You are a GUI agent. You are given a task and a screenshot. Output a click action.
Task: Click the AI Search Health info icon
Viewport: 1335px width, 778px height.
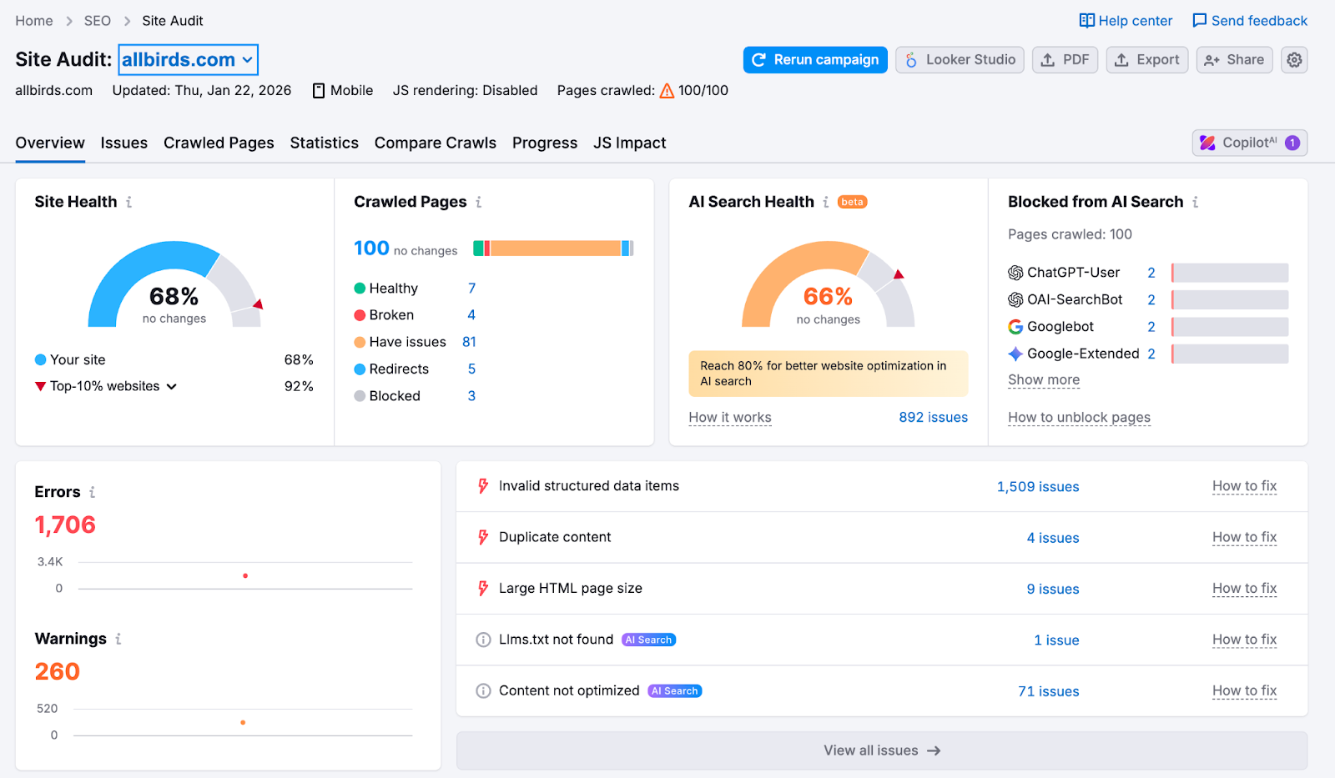pos(825,202)
